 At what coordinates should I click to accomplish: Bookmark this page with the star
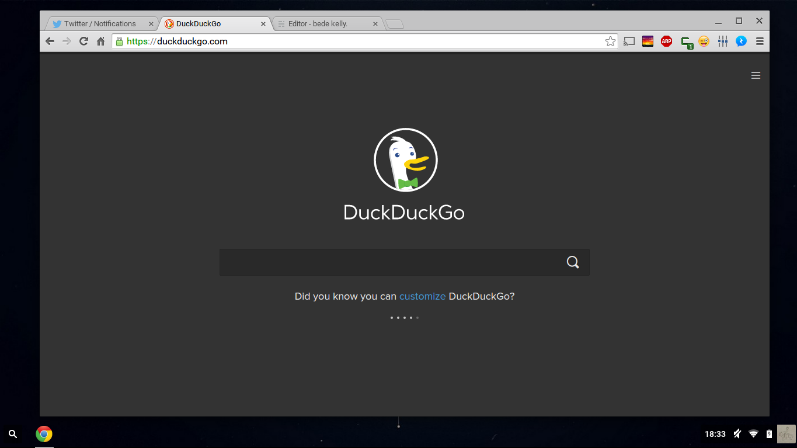pyautogui.click(x=610, y=41)
